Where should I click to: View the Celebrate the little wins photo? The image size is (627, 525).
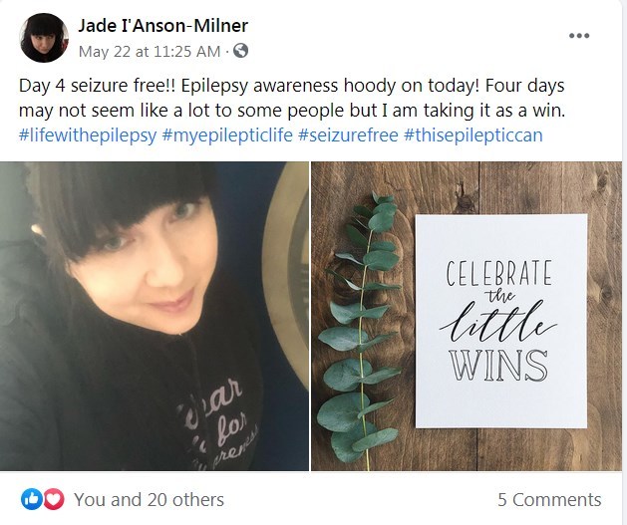coord(467,316)
